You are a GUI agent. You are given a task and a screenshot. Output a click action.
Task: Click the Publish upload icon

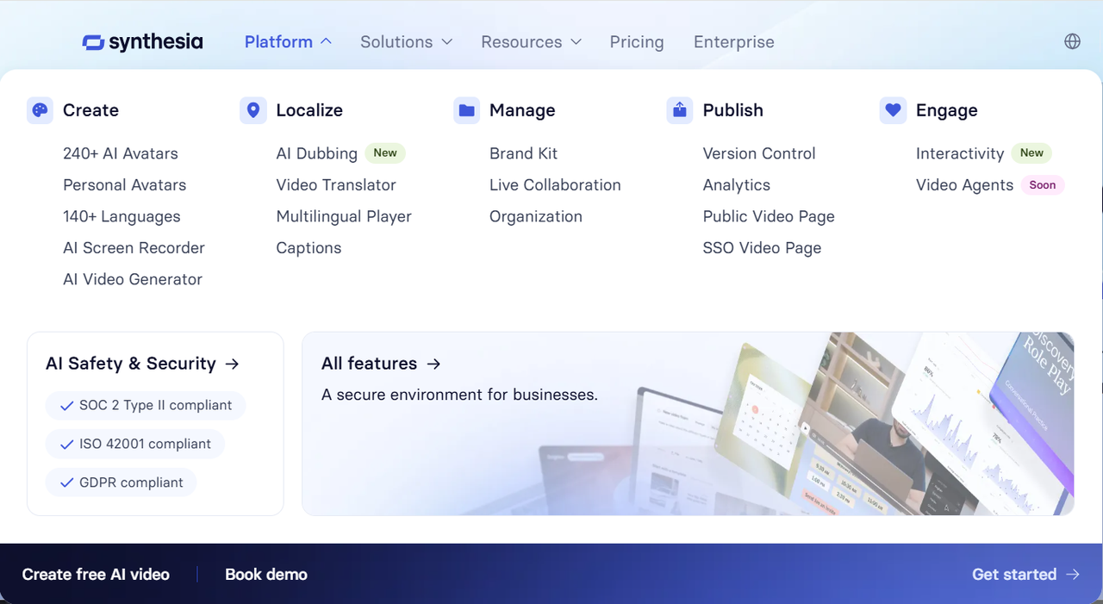(x=679, y=110)
